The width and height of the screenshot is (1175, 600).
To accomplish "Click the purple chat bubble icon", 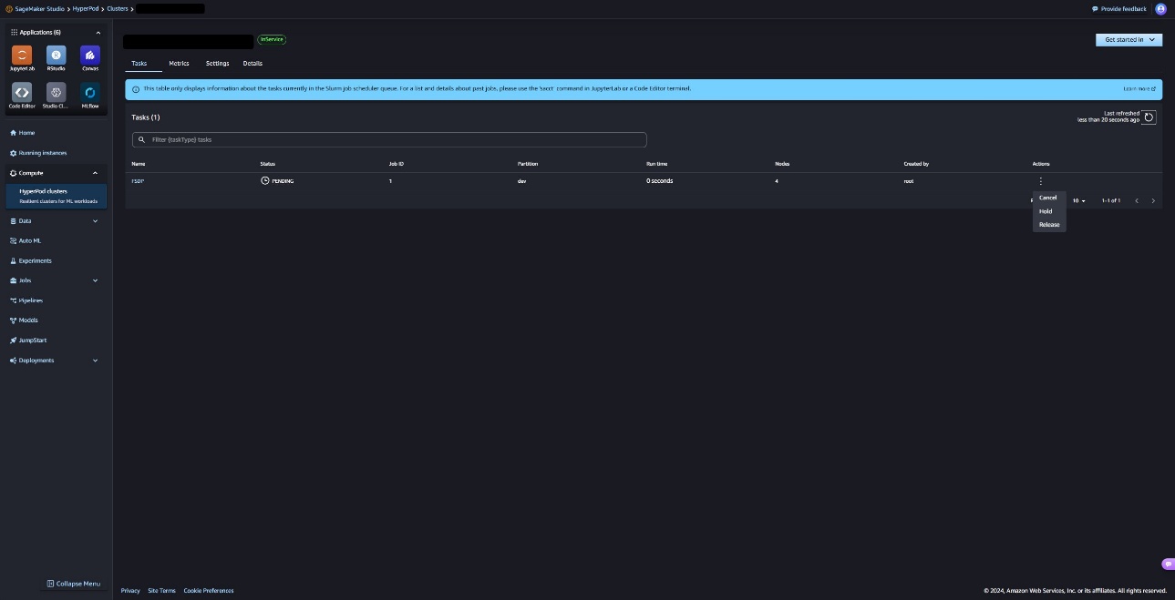I will [x=1169, y=564].
